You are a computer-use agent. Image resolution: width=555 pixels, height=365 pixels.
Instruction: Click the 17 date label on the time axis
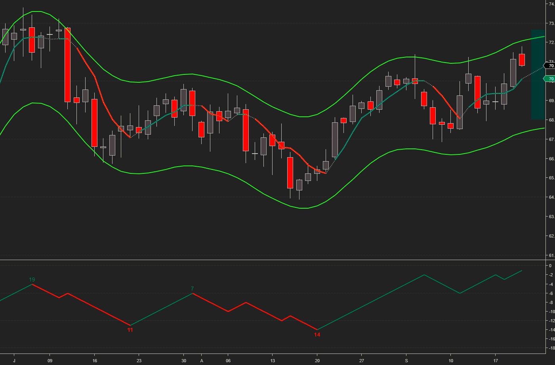tap(495, 361)
